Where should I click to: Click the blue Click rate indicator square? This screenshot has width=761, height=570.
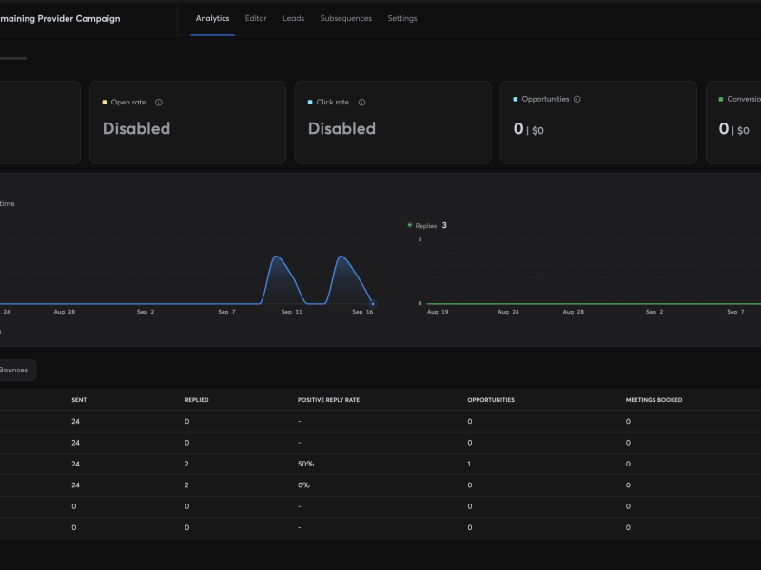click(x=310, y=103)
